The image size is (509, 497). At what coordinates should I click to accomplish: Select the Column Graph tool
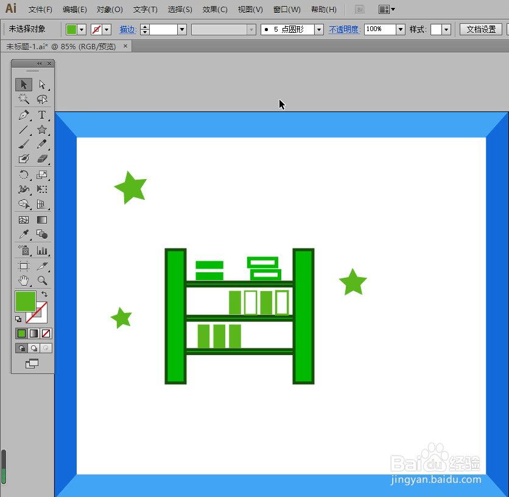[42, 250]
